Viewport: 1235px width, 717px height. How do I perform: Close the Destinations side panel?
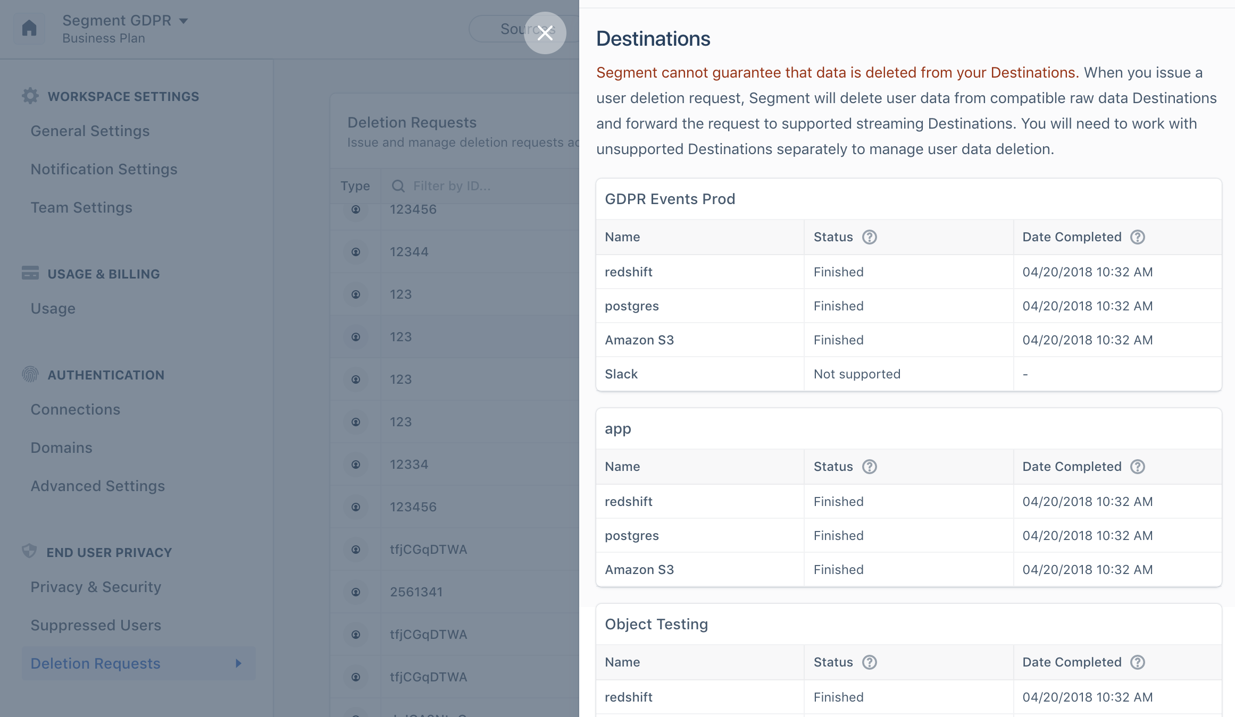coord(545,33)
